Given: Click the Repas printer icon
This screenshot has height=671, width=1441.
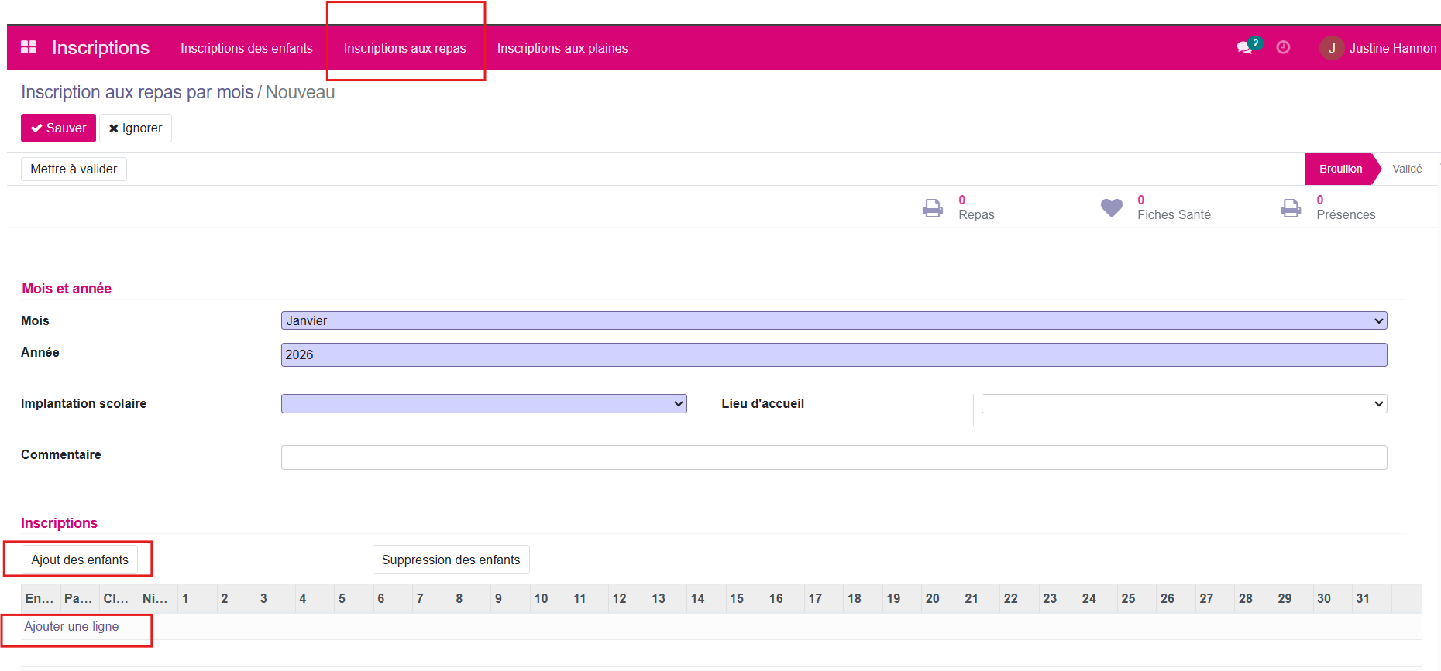Looking at the screenshot, I should click(933, 208).
